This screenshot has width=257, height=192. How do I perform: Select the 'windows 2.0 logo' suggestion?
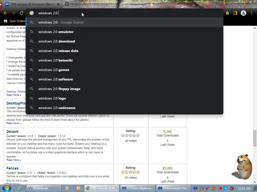124,98
